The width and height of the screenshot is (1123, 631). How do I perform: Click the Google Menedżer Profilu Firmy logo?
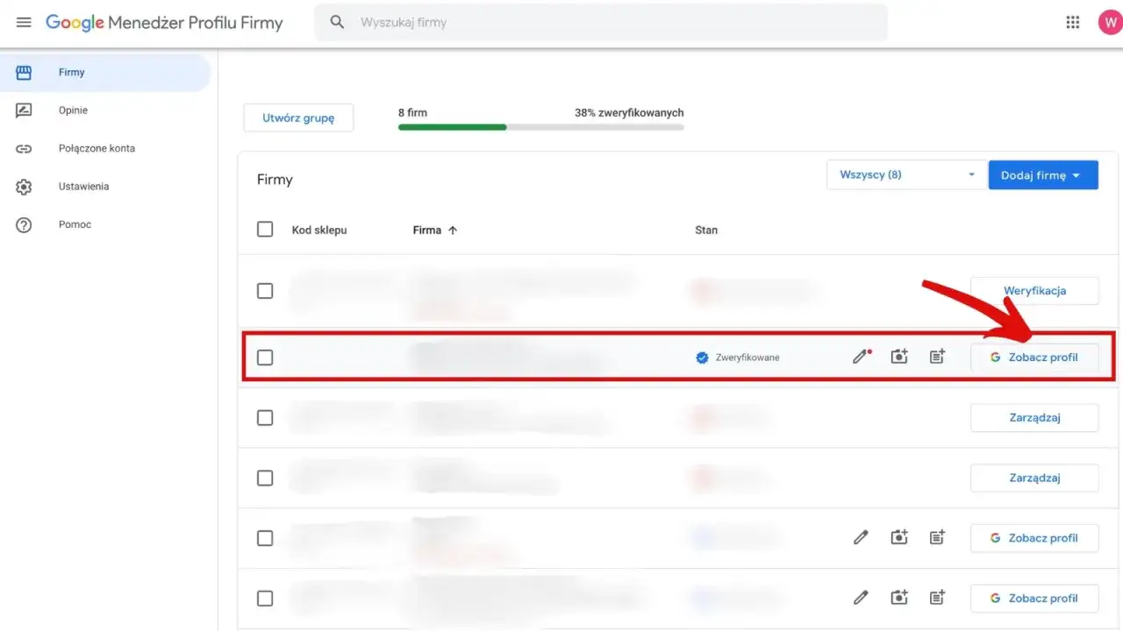tap(164, 23)
